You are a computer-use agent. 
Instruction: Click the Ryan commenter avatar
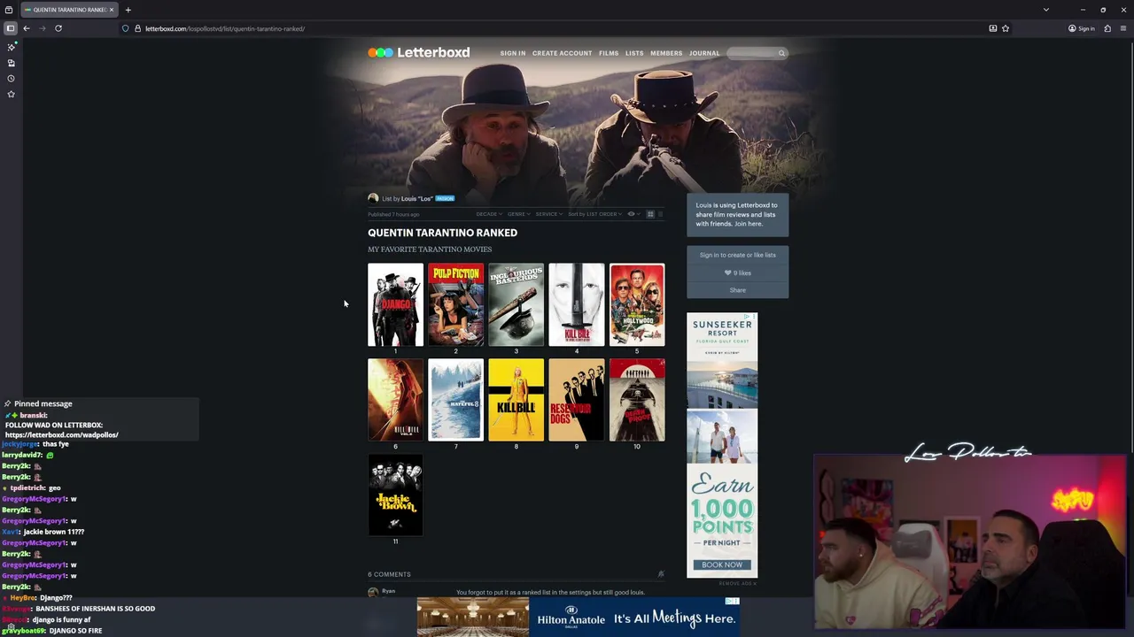point(373,592)
